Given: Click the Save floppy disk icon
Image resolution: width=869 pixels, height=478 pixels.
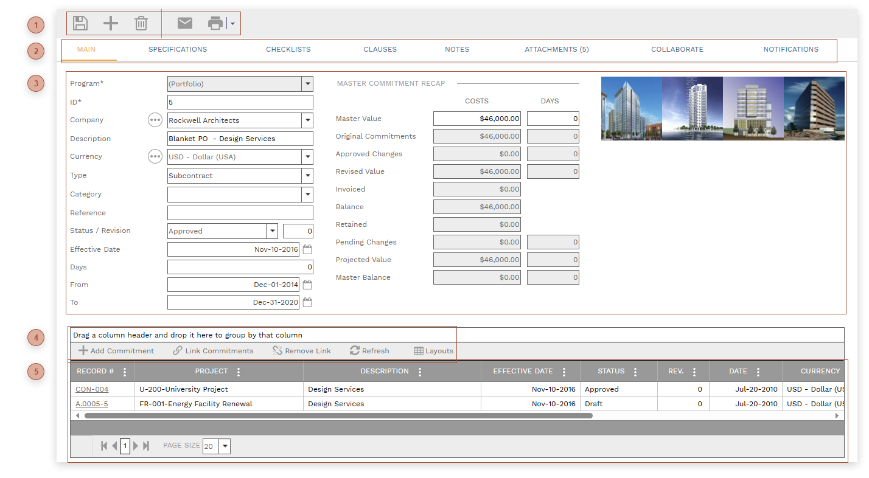Looking at the screenshot, I should [x=80, y=24].
